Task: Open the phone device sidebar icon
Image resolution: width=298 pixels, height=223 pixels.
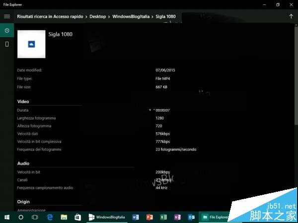Action: tap(7, 44)
